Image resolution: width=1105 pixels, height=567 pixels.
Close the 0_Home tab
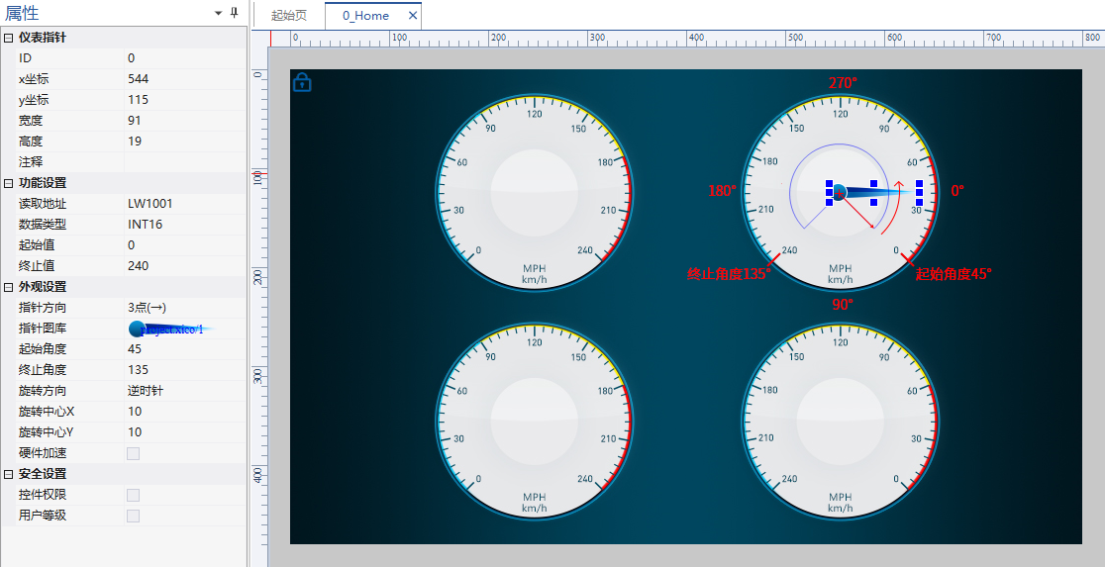tap(413, 16)
